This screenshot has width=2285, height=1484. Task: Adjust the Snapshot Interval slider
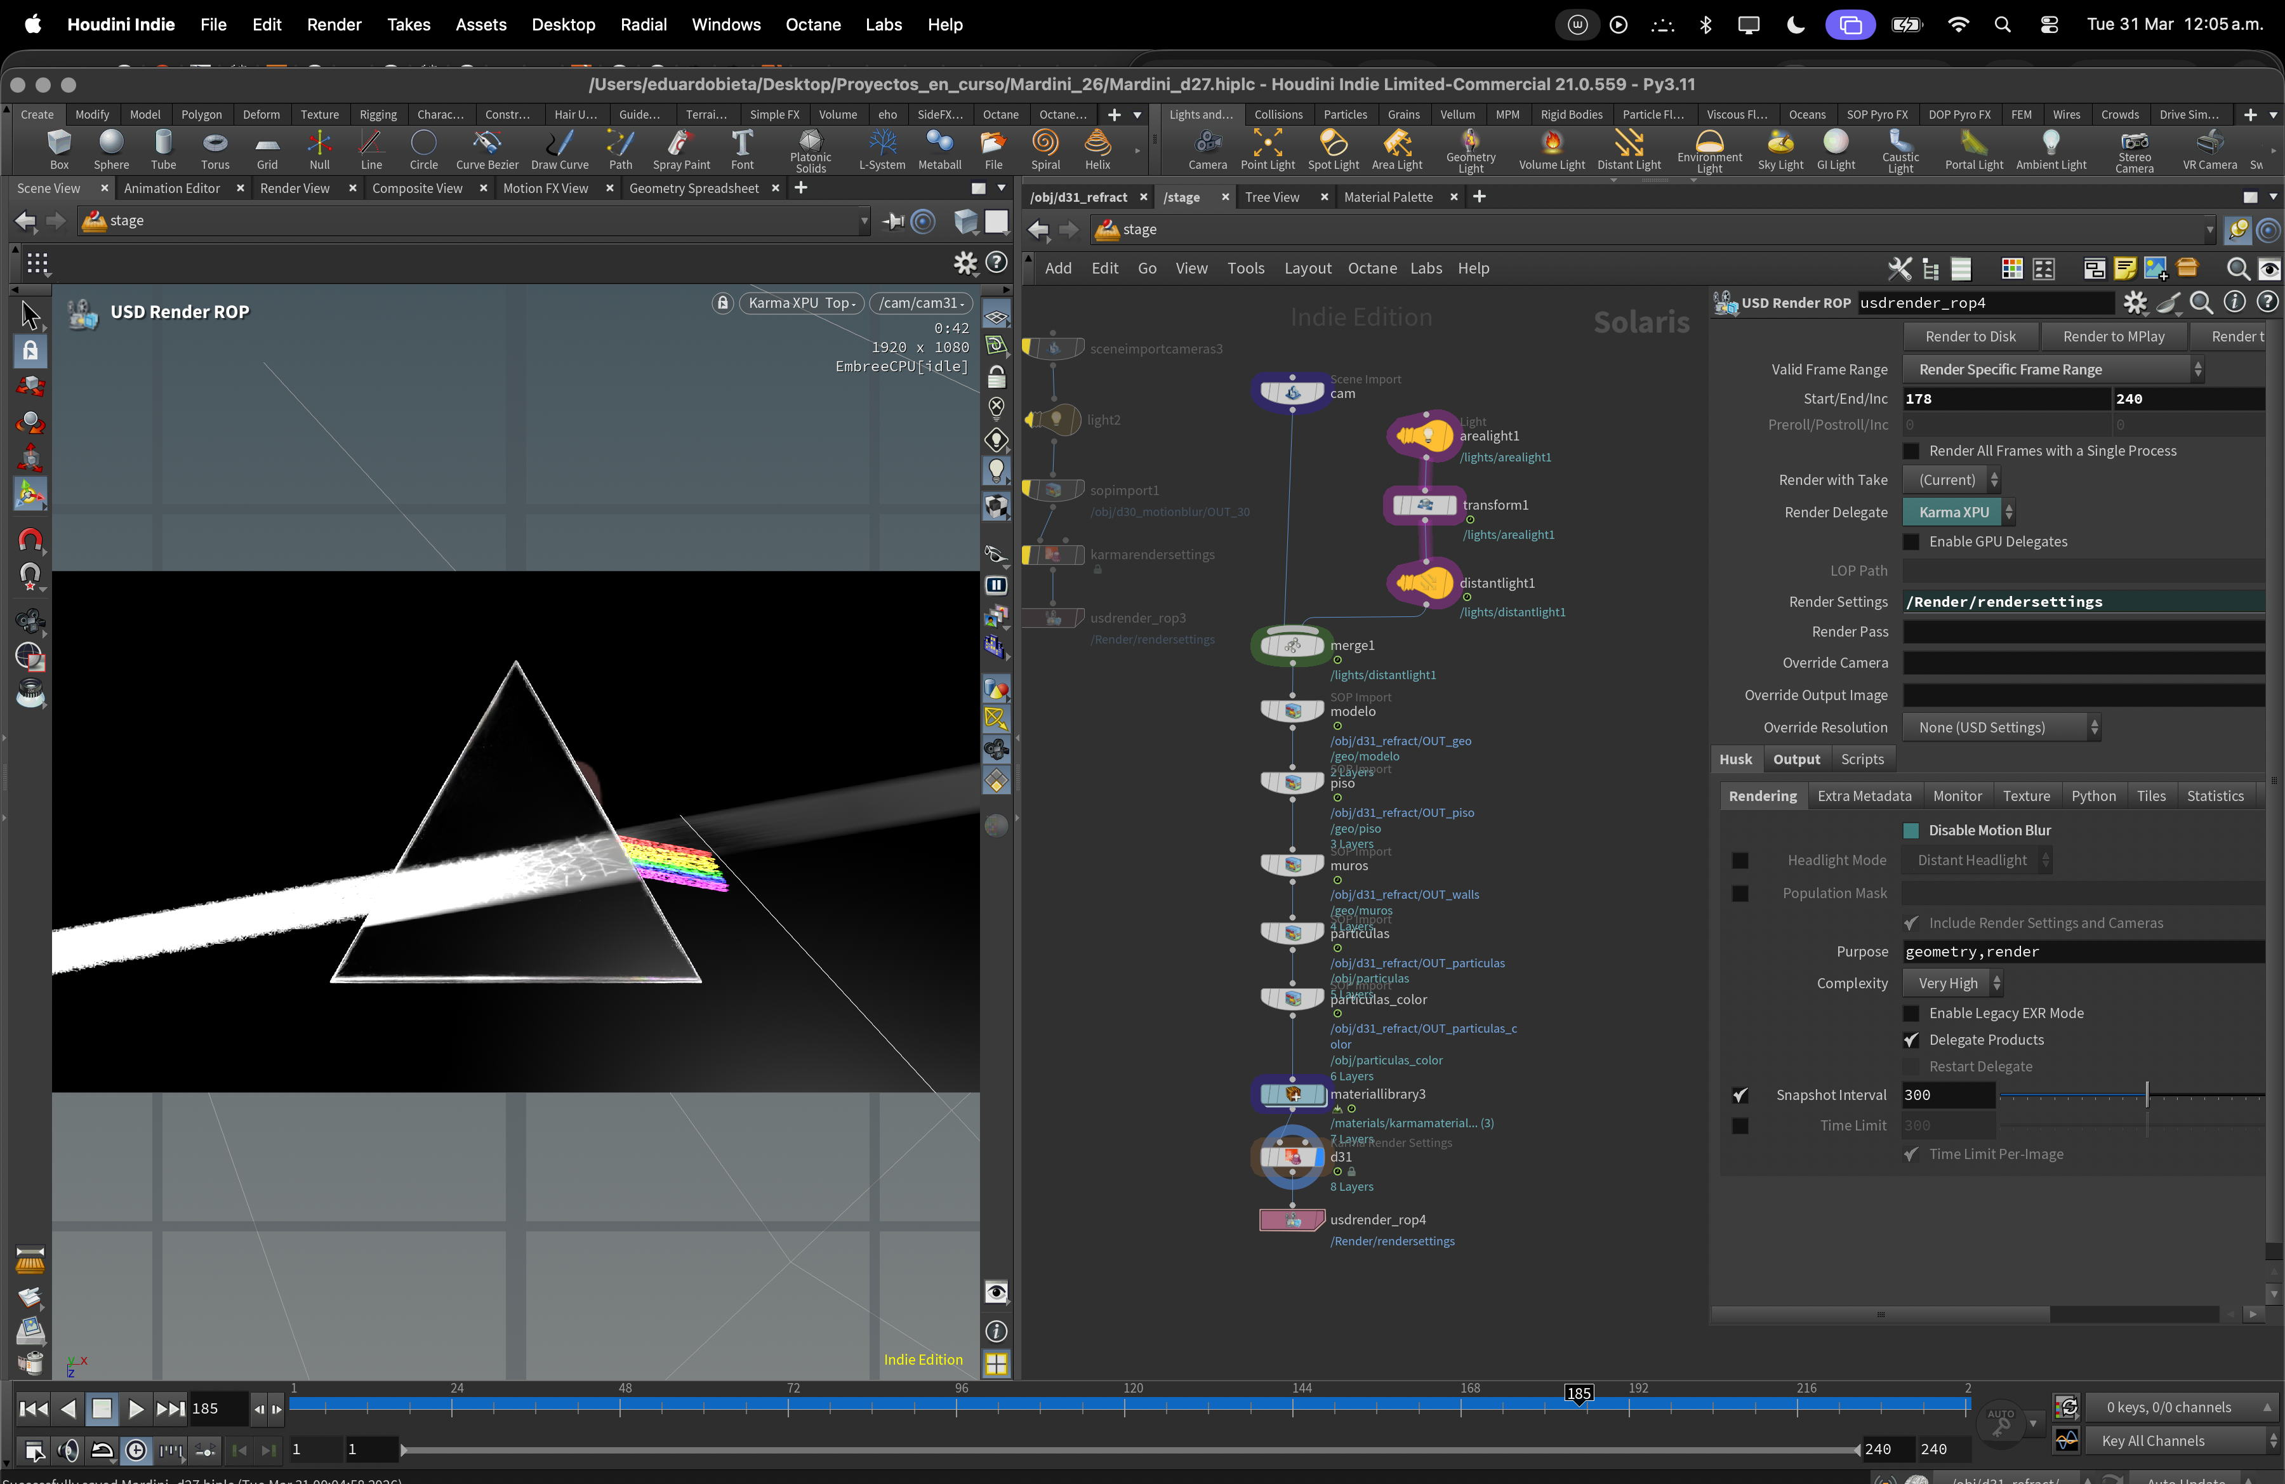tap(2147, 1096)
